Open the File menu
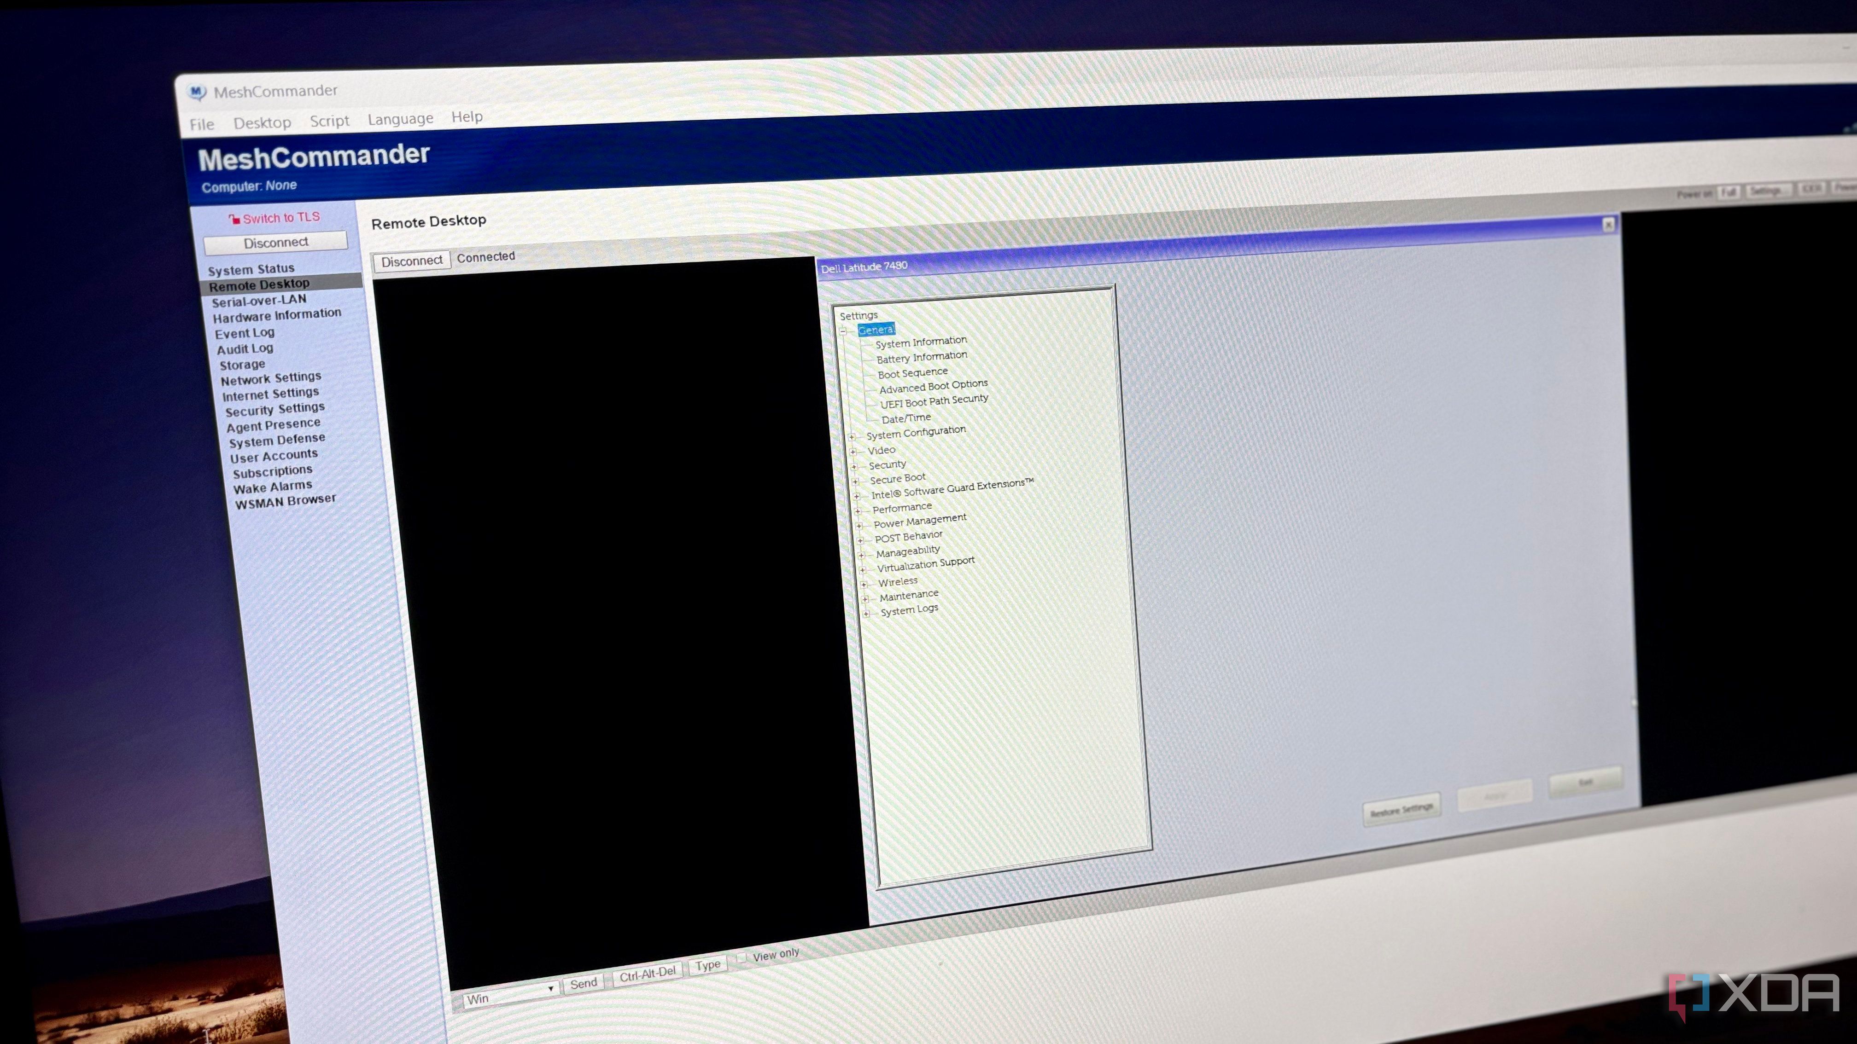 click(202, 125)
